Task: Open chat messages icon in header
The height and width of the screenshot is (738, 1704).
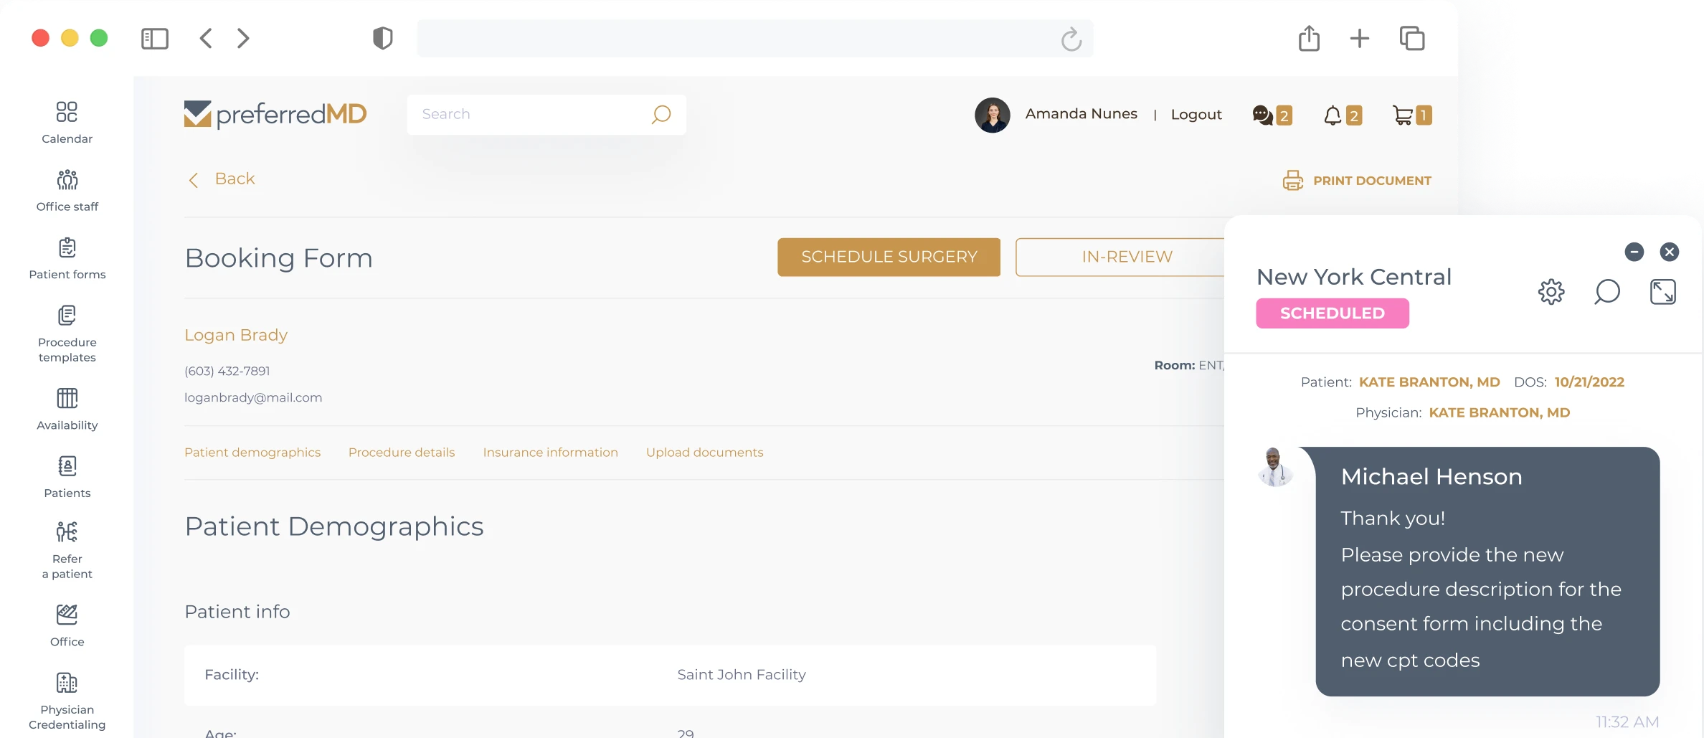Action: pos(1262,115)
